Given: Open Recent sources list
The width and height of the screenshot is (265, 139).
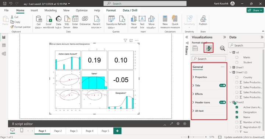Looking at the screenshot, I should (x=96, y=22).
